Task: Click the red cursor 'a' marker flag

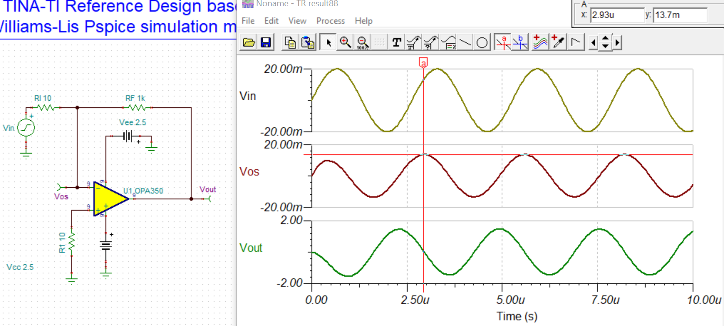Action: (423, 62)
